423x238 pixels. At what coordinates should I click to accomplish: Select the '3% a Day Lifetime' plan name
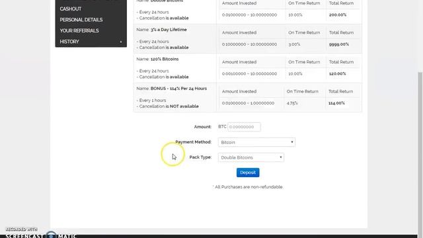(169, 30)
